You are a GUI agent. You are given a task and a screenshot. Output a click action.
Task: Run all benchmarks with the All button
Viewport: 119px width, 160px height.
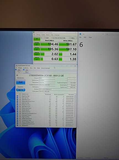(x=37, y=39)
